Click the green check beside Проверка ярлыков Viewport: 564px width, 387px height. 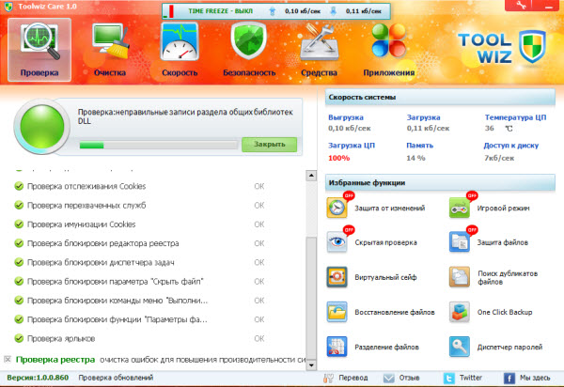click(x=19, y=338)
